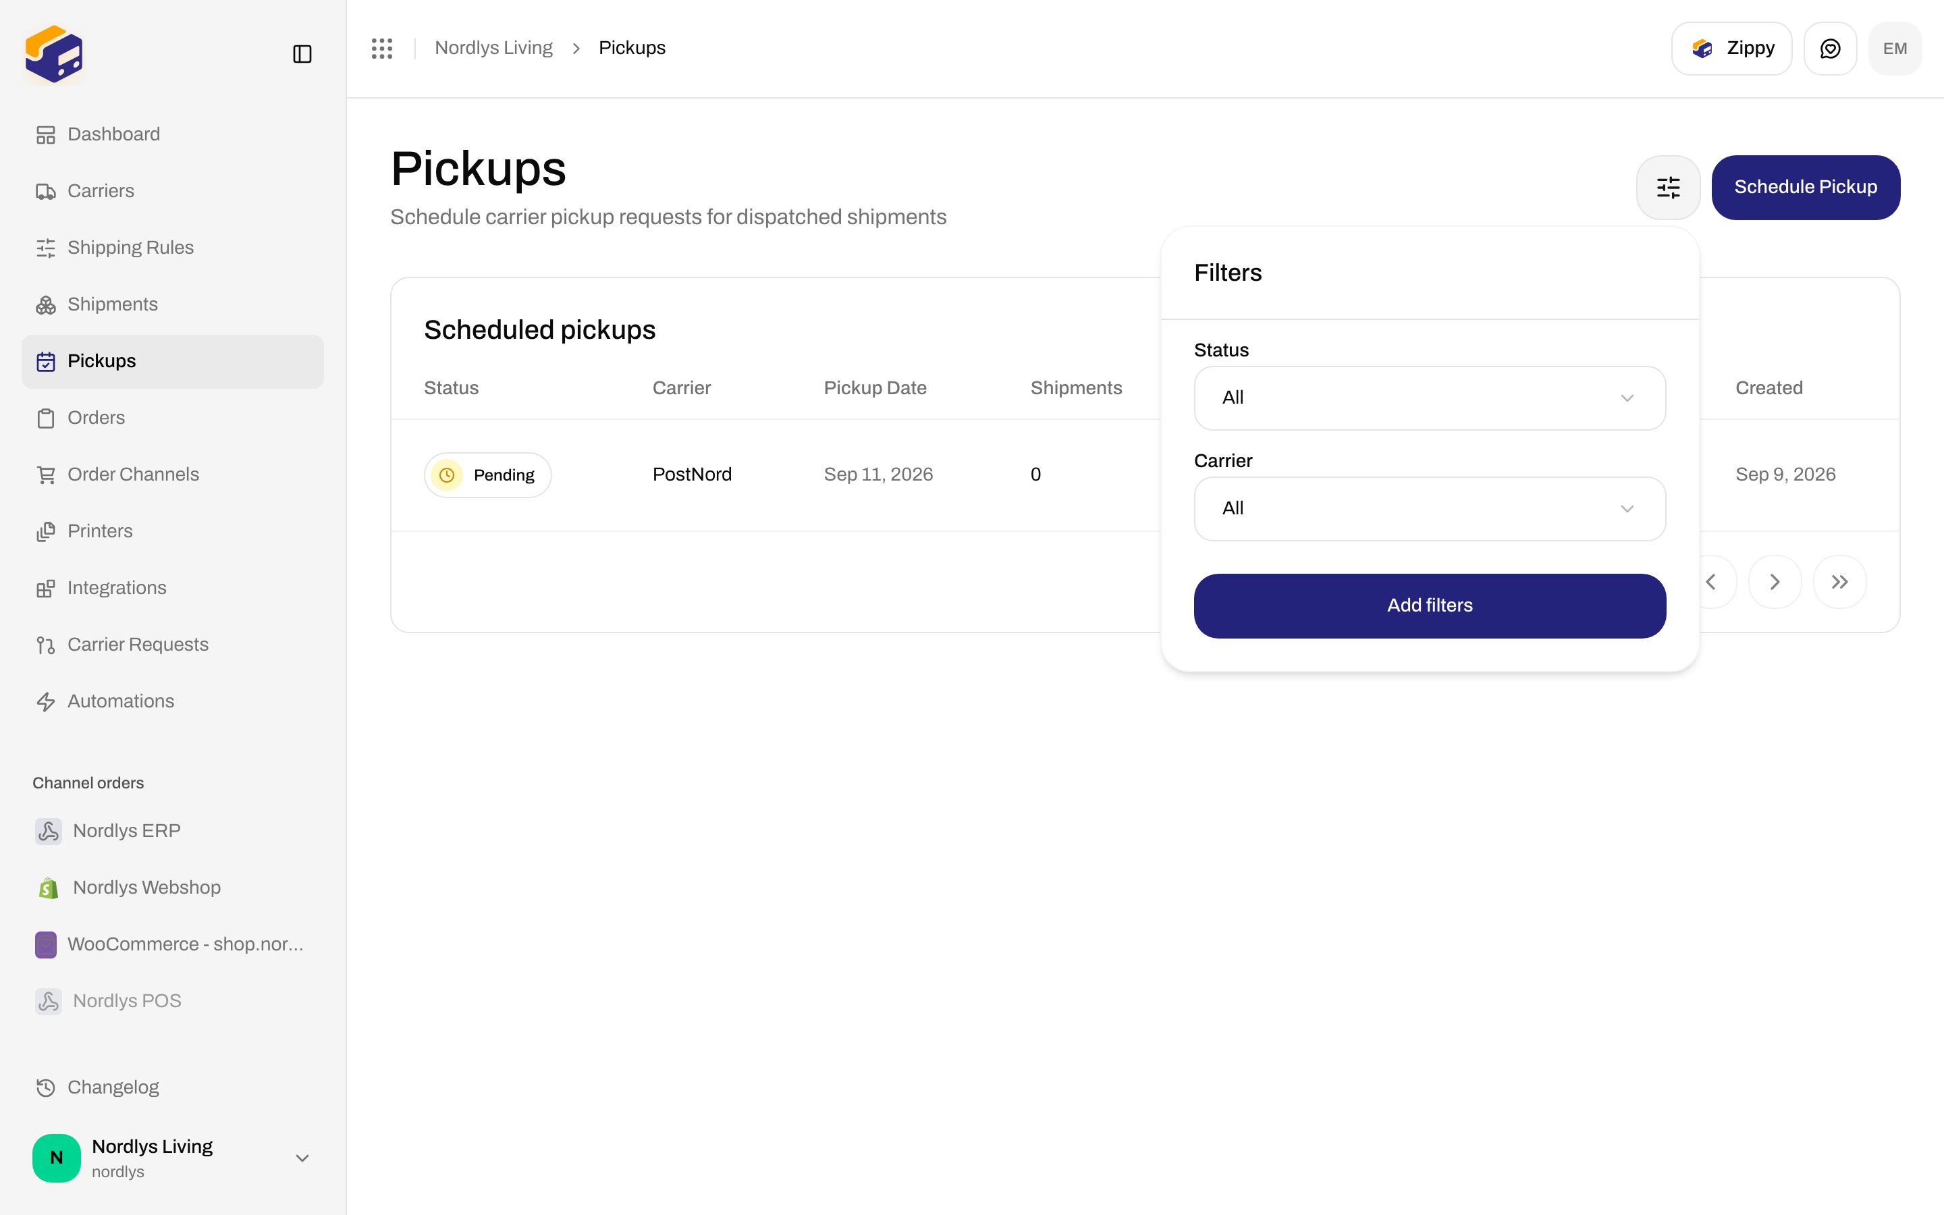
Task: Click the Zippy app logo
Action: (54, 54)
